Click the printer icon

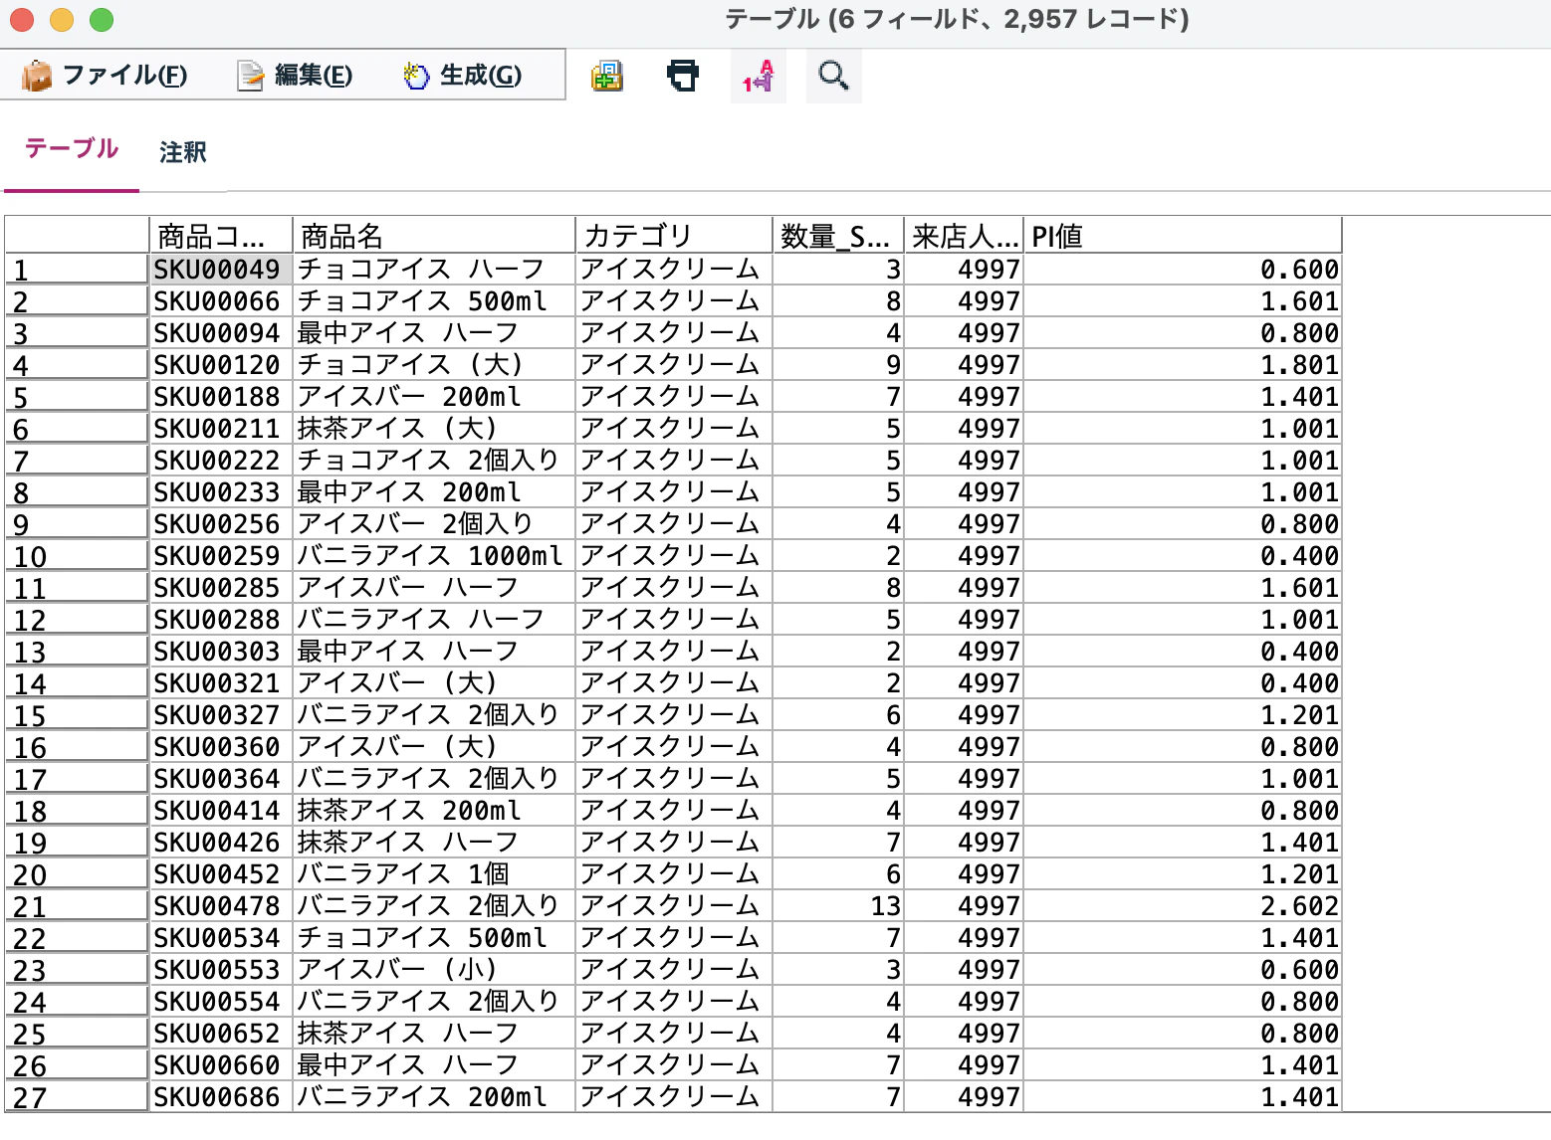point(683,76)
